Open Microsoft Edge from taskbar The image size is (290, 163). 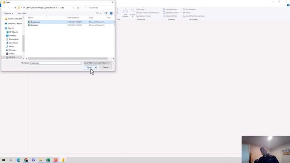(x=19, y=160)
